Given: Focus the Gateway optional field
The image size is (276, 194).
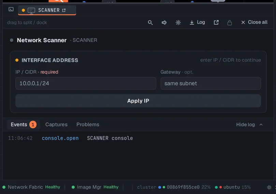Looking at the screenshot, I should pyautogui.click(x=211, y=83).
